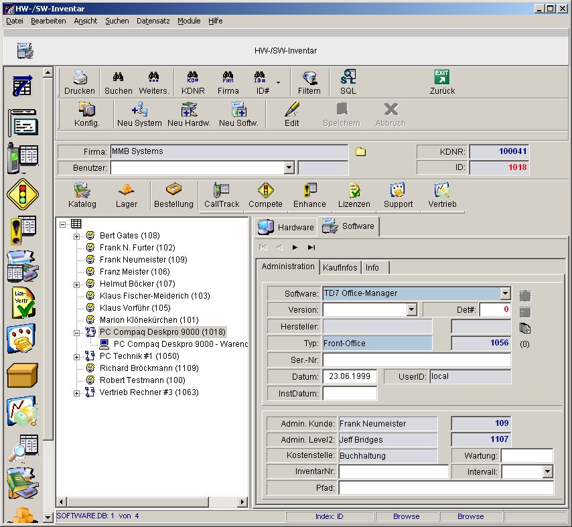
Task: Expand the Bert Gates tree node
Action: coord(77,236)
